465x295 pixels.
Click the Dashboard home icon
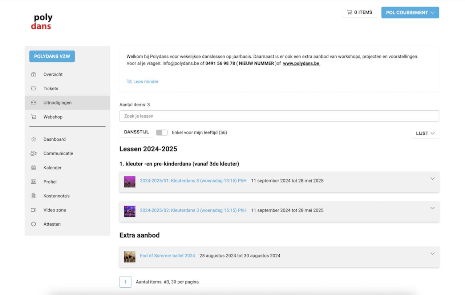pos(34,139)
